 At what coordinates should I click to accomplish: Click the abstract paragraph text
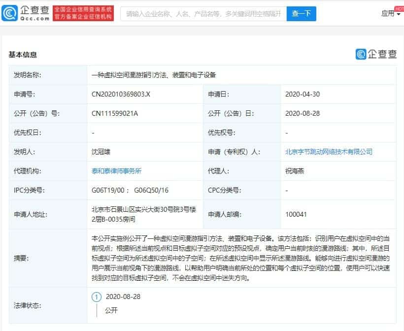tap(240, 258)
